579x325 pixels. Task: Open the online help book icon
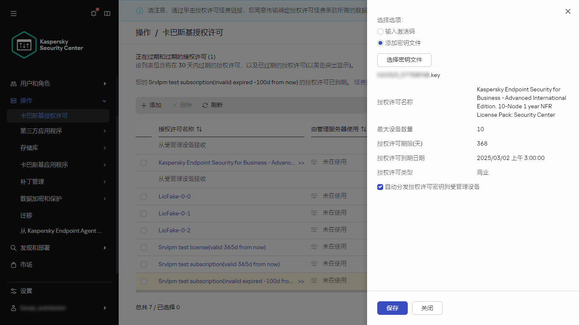pos(107,13)
